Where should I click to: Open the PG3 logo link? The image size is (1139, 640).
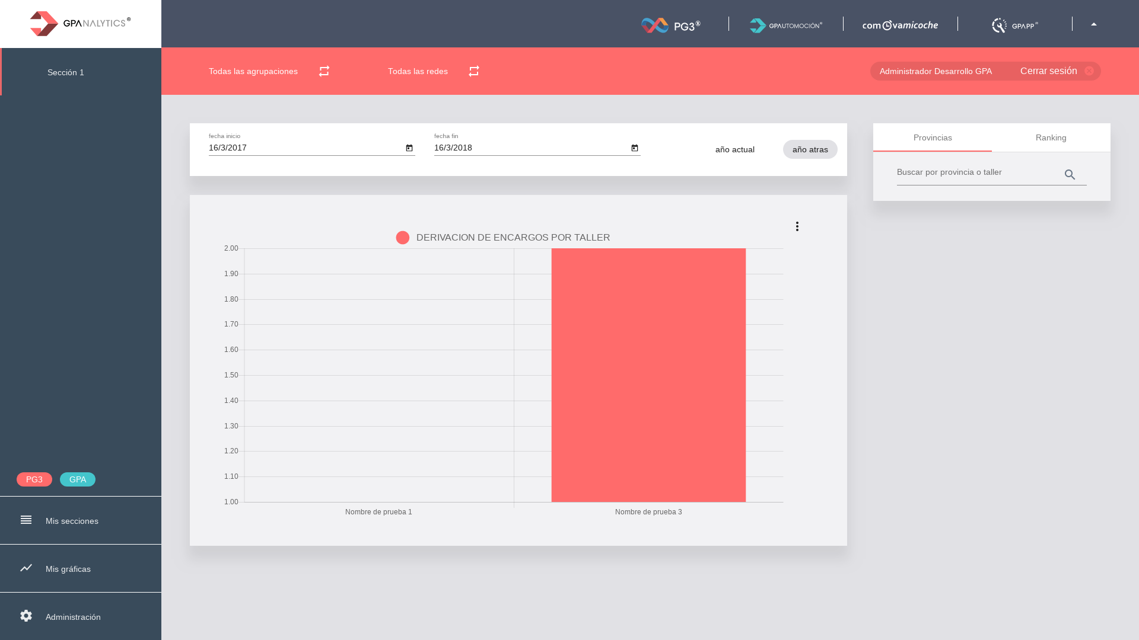click(671, 25)
